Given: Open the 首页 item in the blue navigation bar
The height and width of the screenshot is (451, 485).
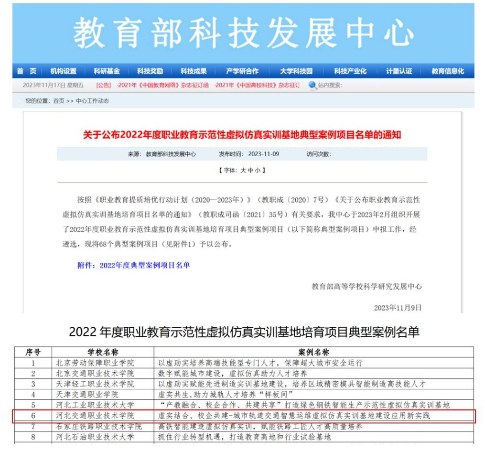Looking at the screenshot, I should pyautogui.click(x=27, y=71).
